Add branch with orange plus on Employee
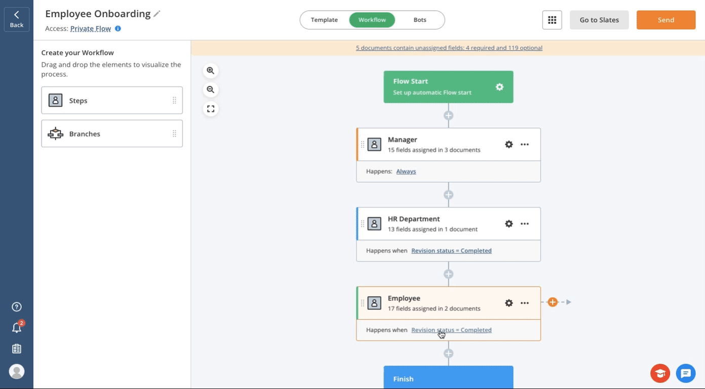 [x=553, y=302]
